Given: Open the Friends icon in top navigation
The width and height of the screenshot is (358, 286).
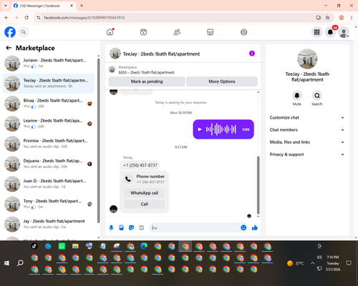Looking at the screenshot, I should coord(177,32).
